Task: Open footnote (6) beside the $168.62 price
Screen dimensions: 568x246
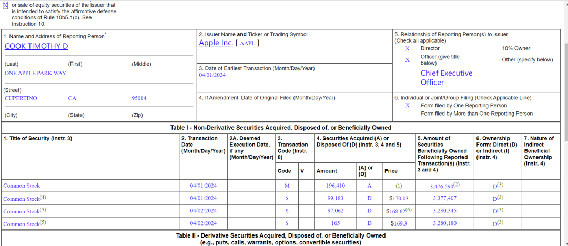Action: tap(409, 209)
